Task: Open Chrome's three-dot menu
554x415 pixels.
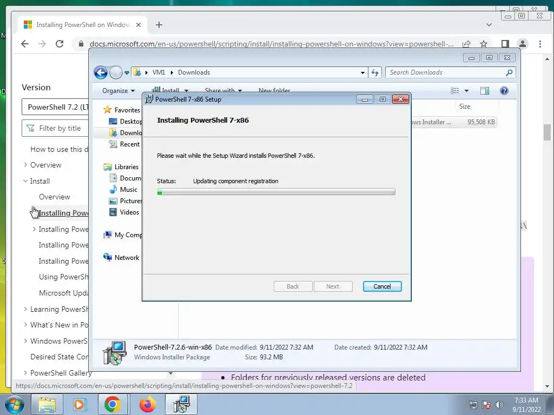Action: [540, 44]
